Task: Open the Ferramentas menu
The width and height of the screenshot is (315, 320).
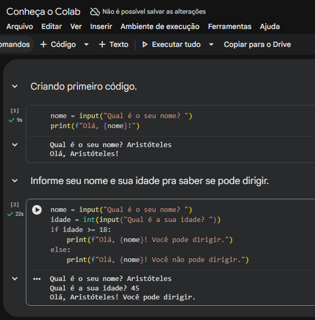Action: pos(230,26)
